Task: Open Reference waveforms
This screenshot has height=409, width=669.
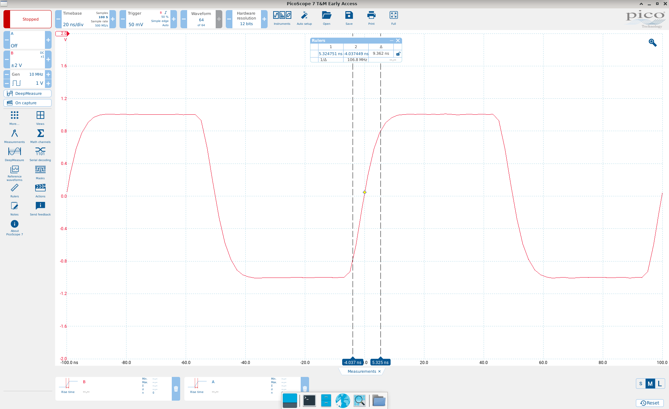Action: pos(14,173)
